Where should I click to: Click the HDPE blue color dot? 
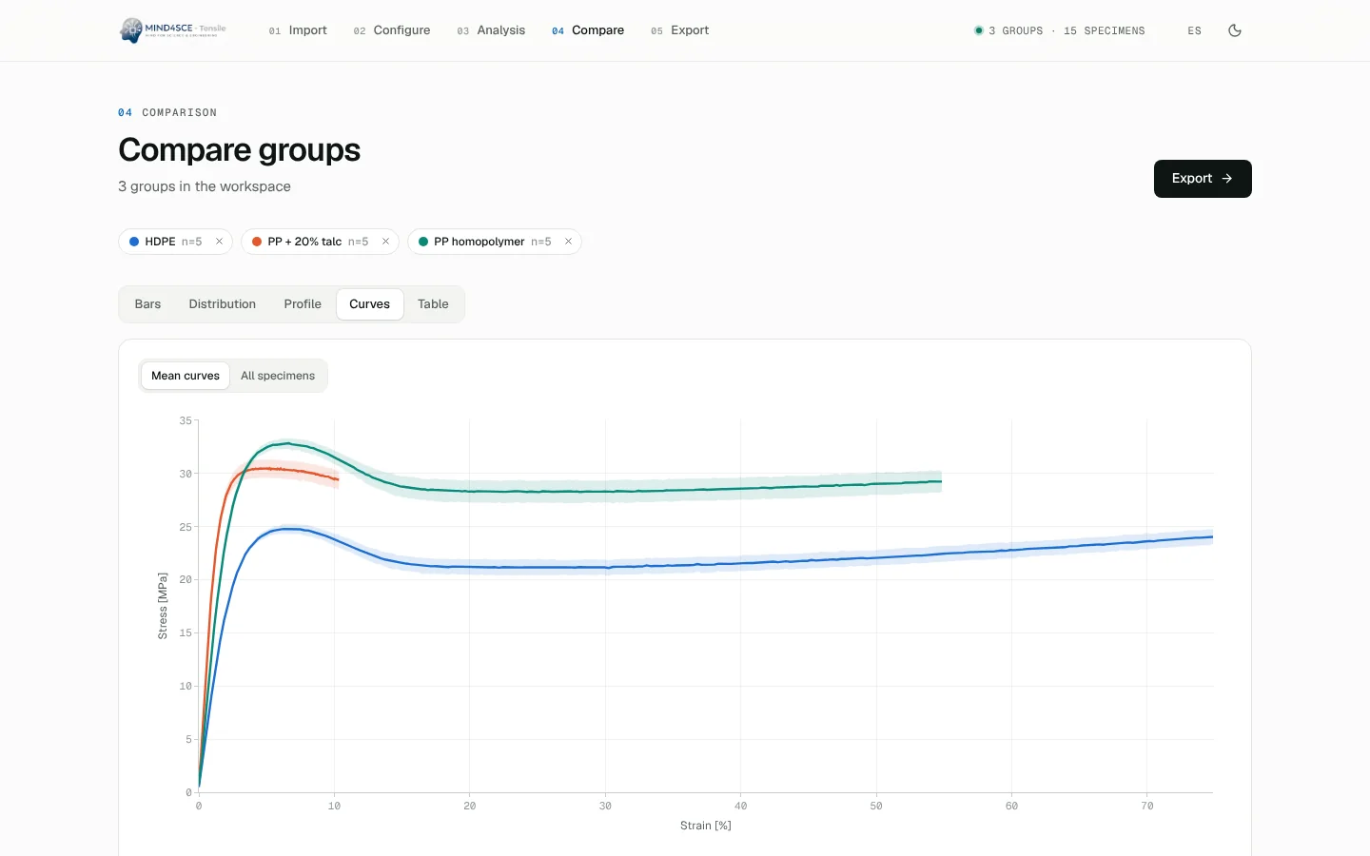point(134,242)
